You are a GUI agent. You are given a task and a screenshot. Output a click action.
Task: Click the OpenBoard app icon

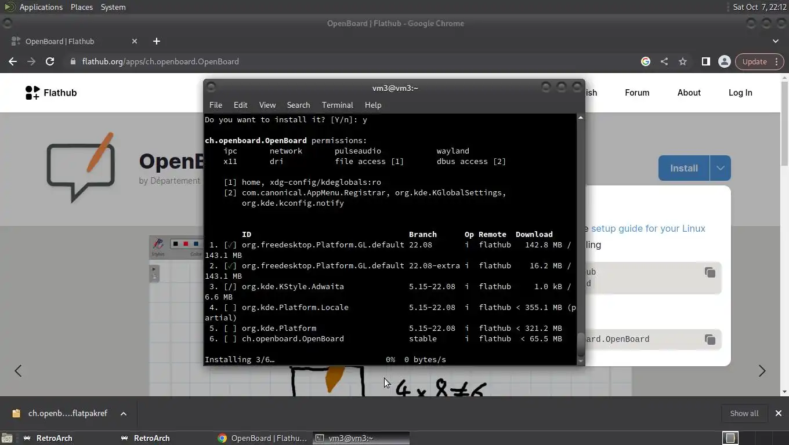(x=80, y=167)
